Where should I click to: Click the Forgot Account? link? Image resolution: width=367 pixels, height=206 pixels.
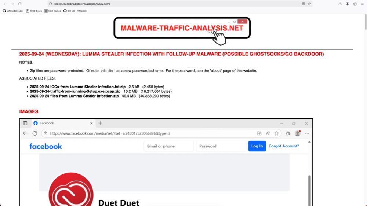(284, 146)
